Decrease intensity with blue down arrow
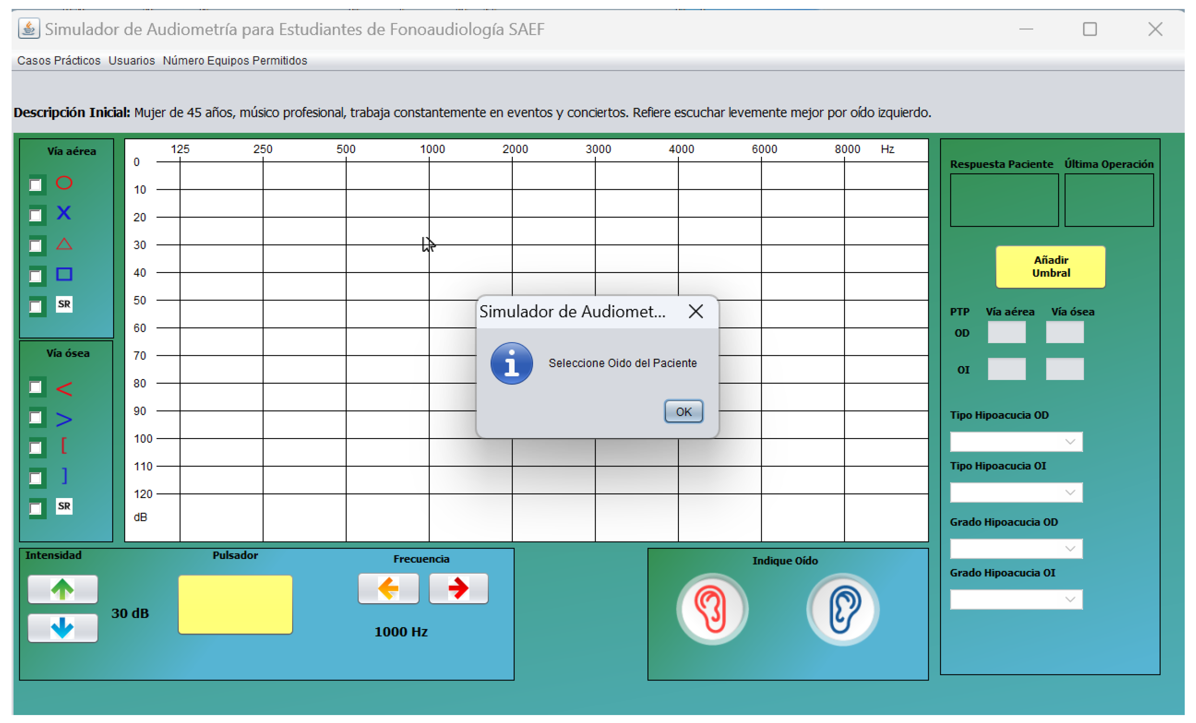The width and height of the screenshot is (1196, 723). 63,628
